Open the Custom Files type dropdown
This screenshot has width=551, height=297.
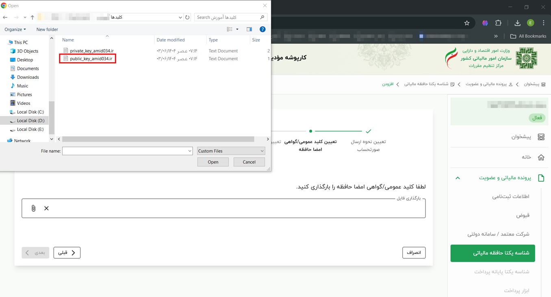point(231,151)
